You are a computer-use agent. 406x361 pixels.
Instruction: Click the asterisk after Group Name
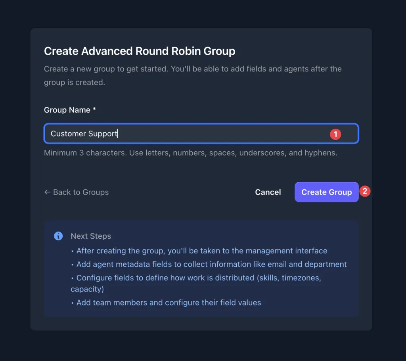coord(94,110)
